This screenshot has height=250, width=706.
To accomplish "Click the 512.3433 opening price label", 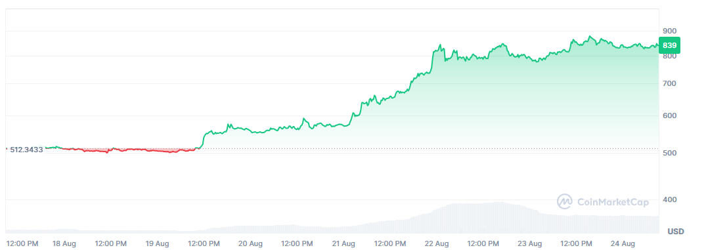I will pyautogui.click(x=26, y=150).
